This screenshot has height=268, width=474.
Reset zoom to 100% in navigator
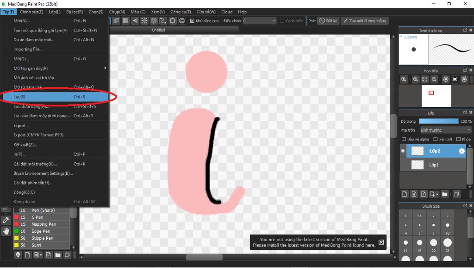[404, 79]
